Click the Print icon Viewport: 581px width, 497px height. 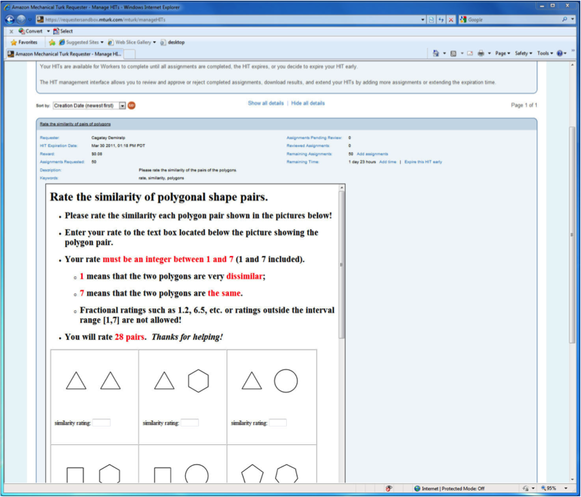click(x=481, y=53)
